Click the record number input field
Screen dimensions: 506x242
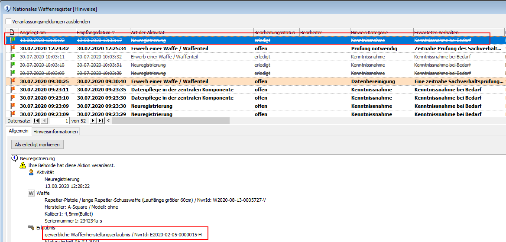59,121
